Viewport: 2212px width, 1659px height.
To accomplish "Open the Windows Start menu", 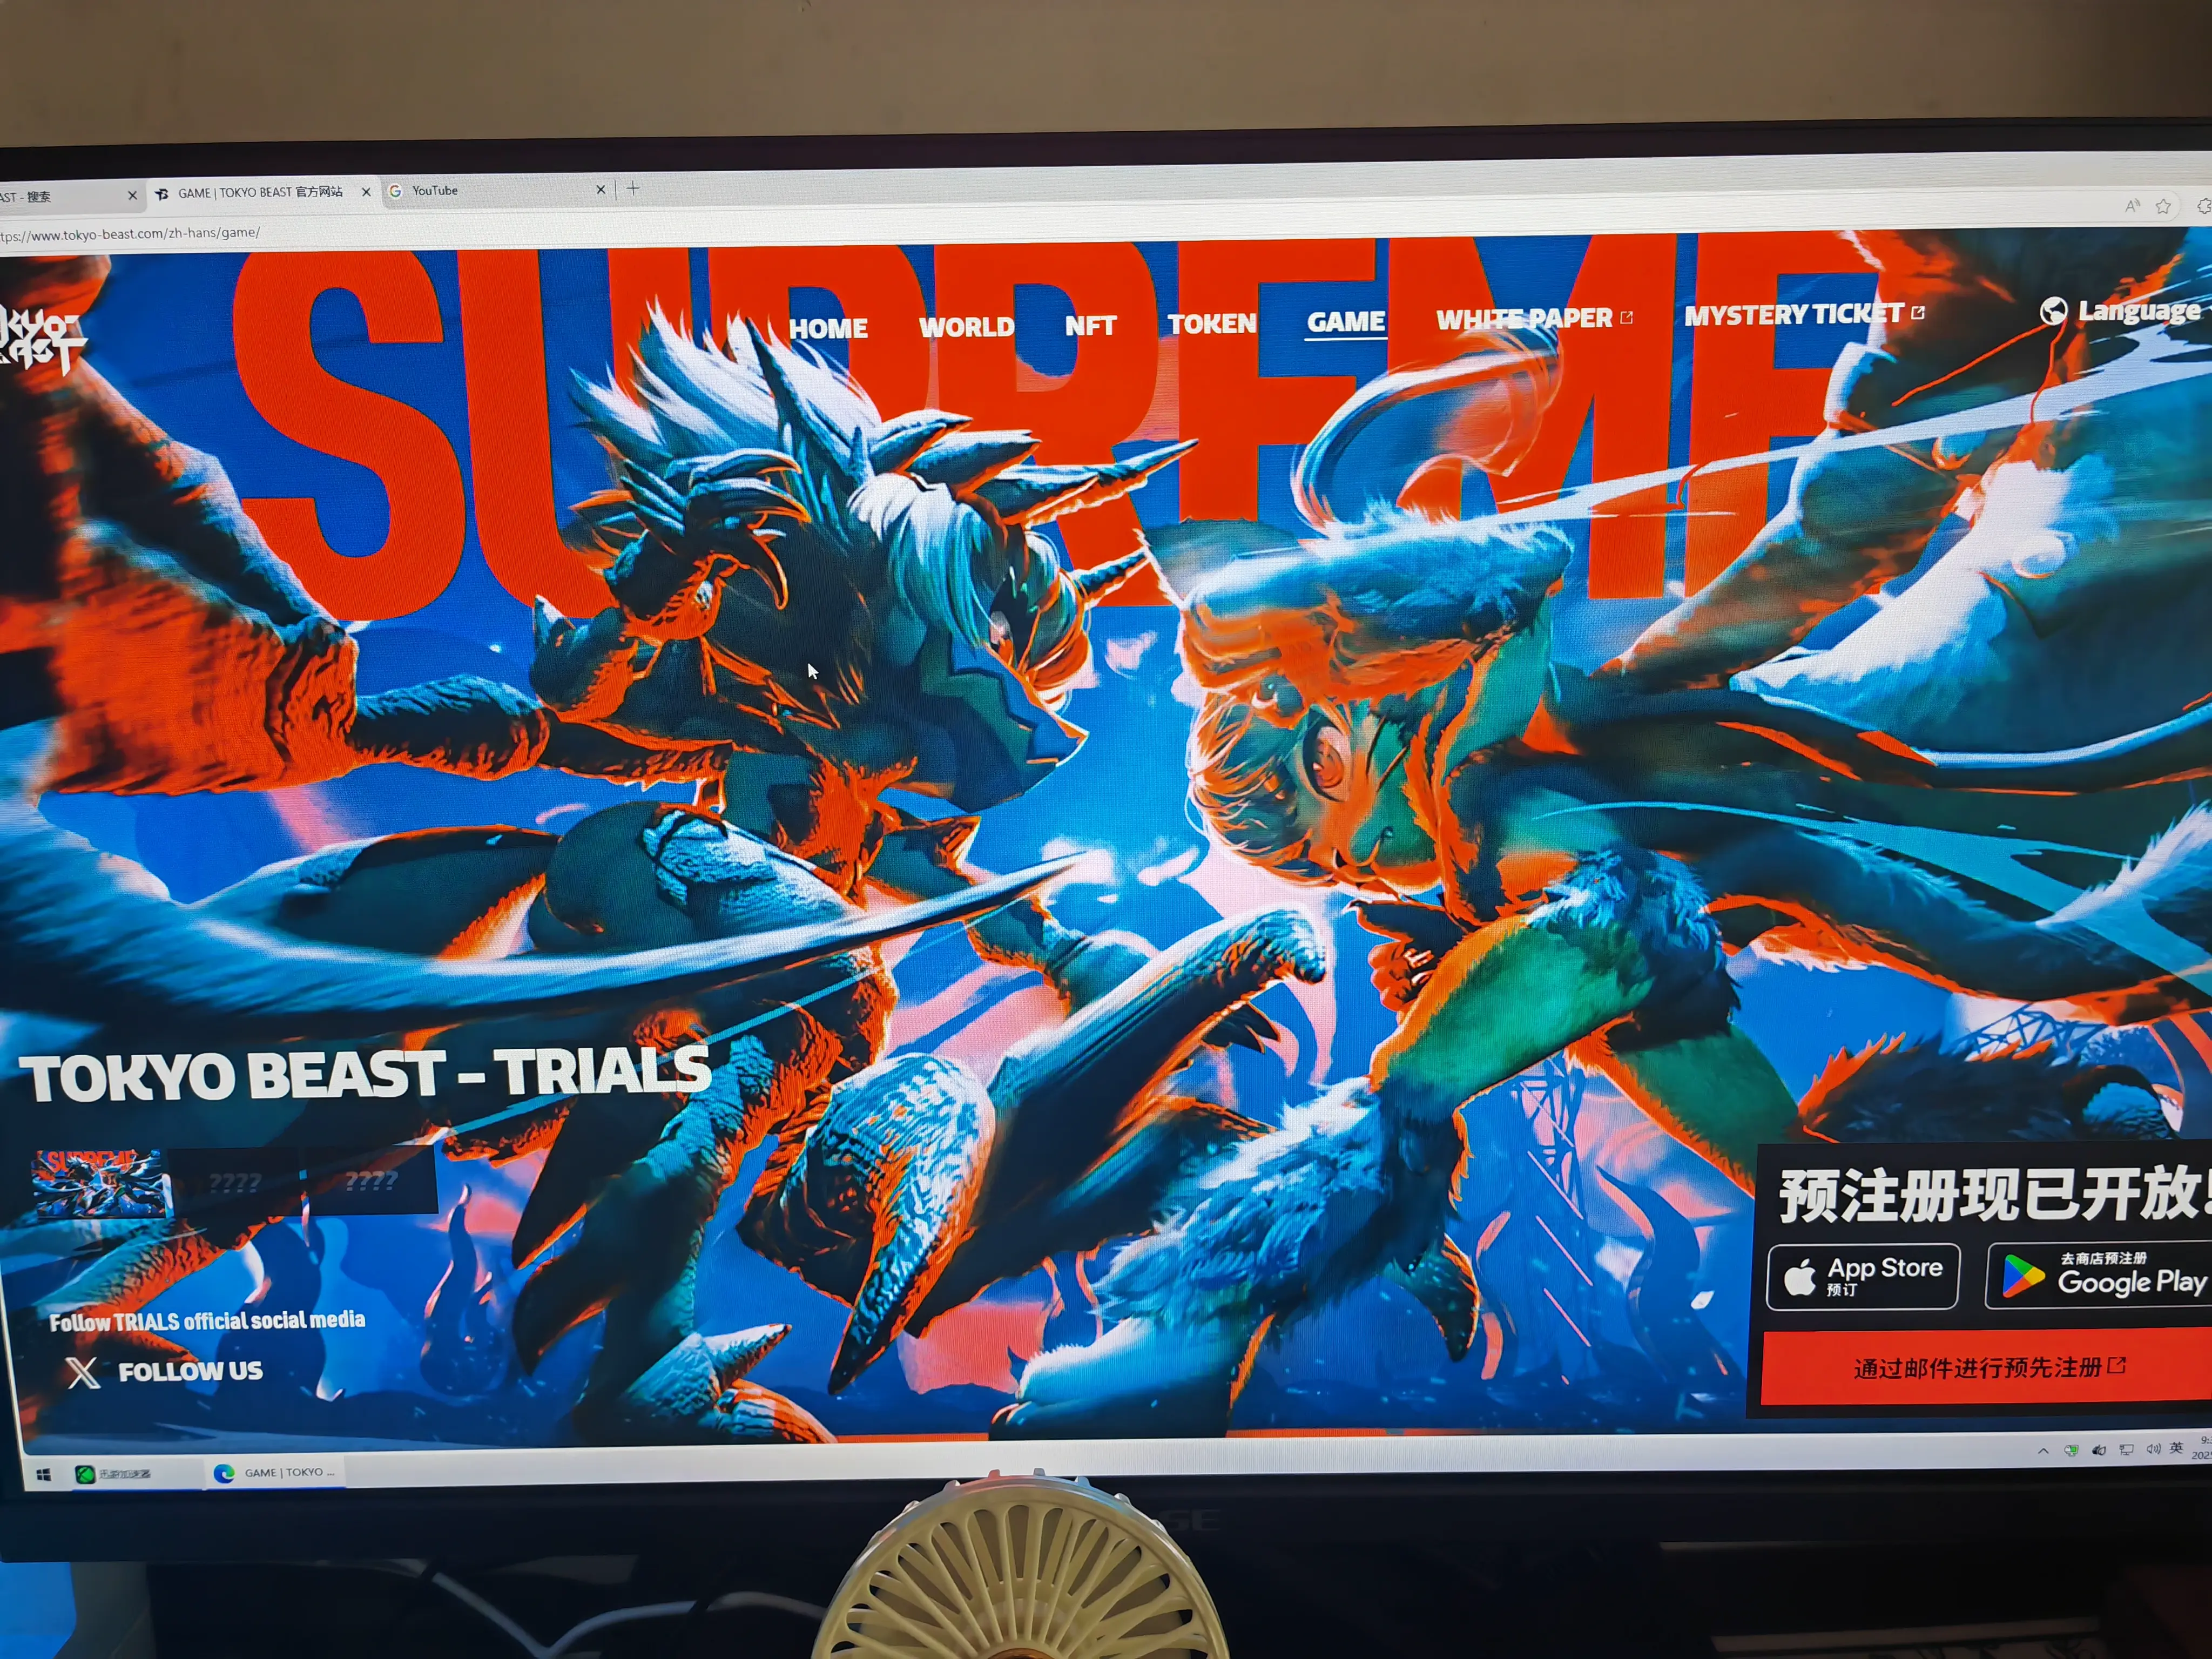I will 43,1475.
